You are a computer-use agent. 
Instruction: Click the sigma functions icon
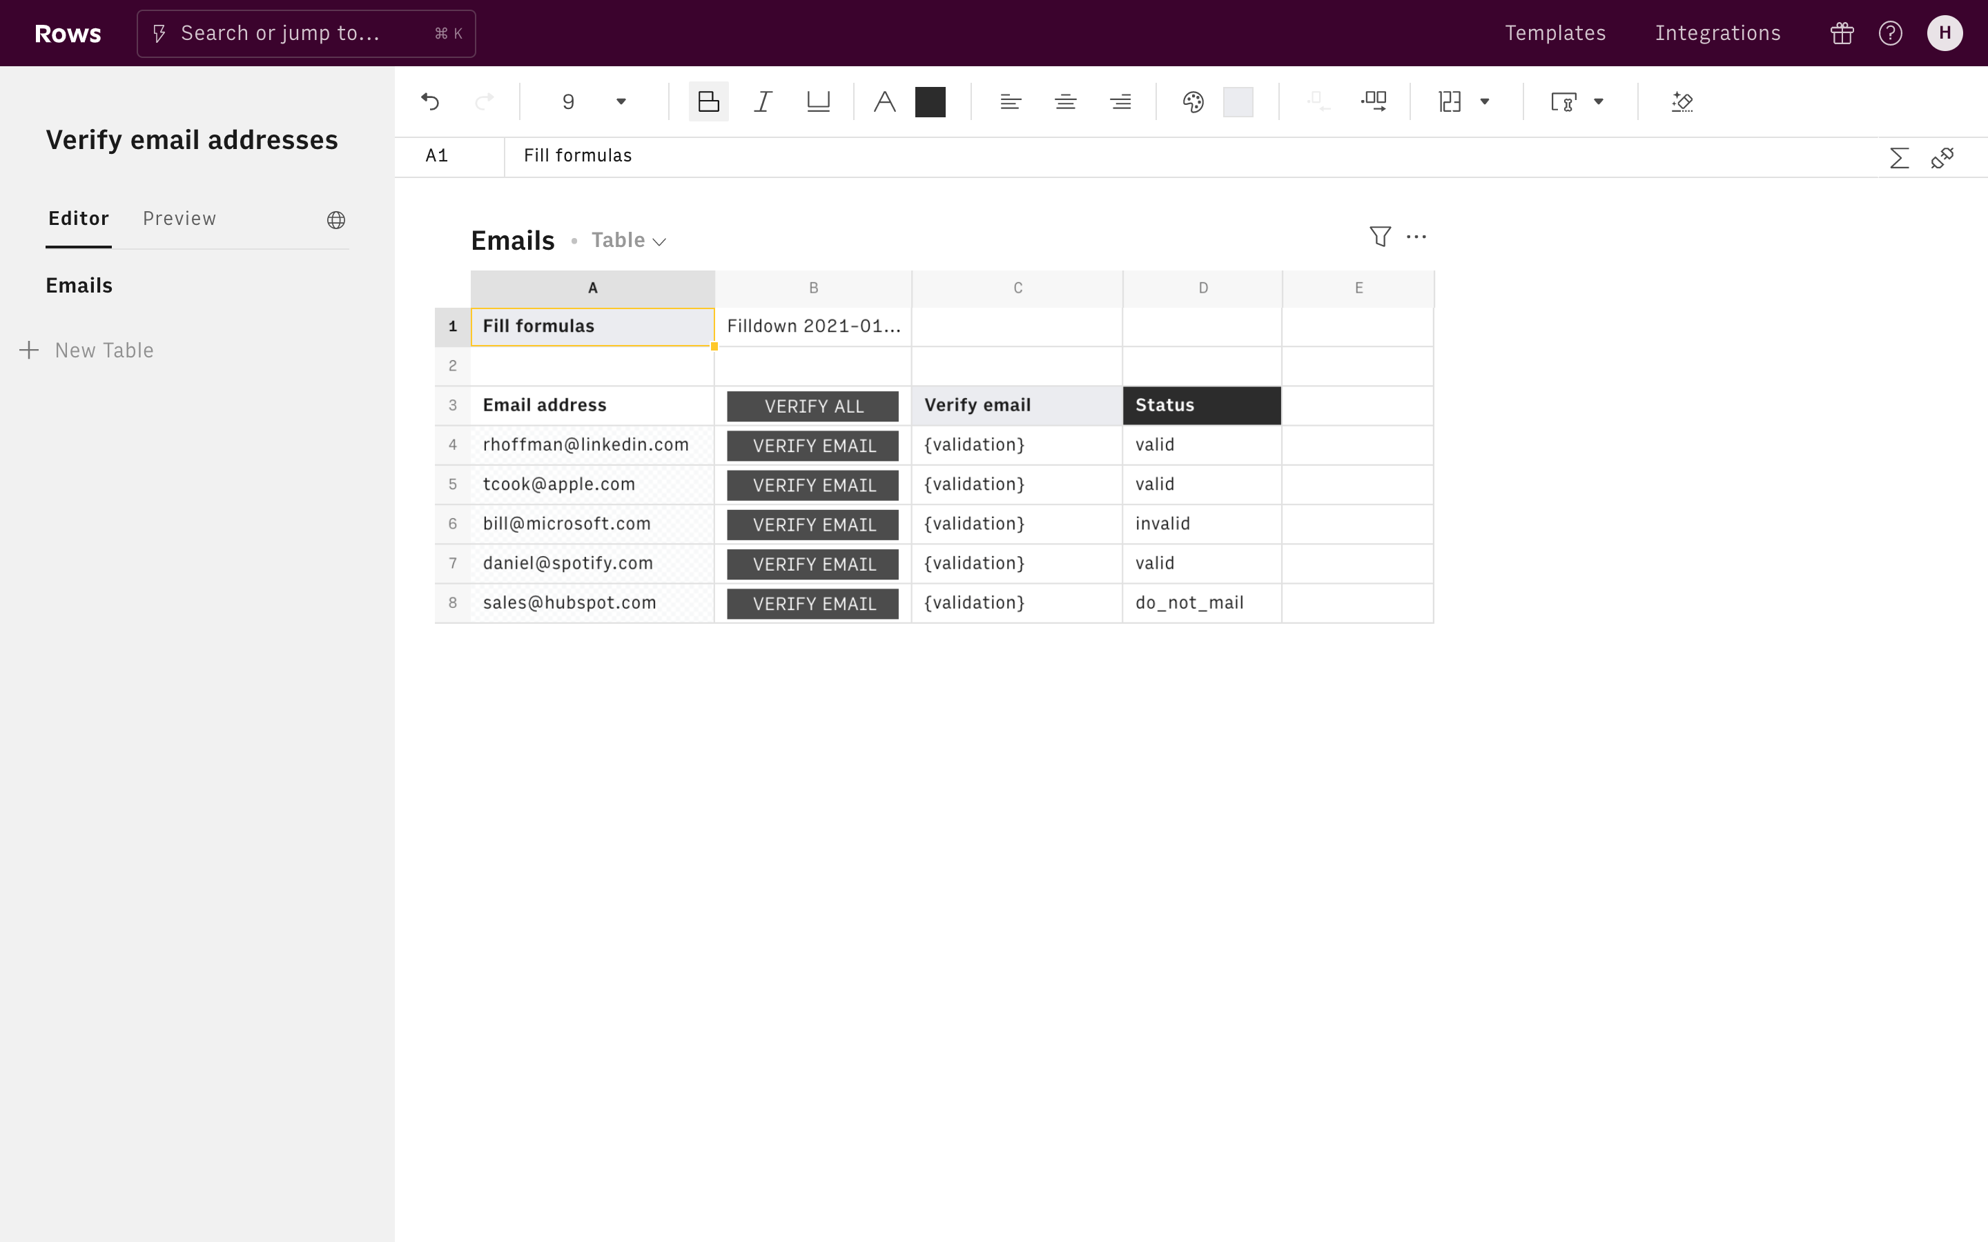click(x=1898, y=158)
